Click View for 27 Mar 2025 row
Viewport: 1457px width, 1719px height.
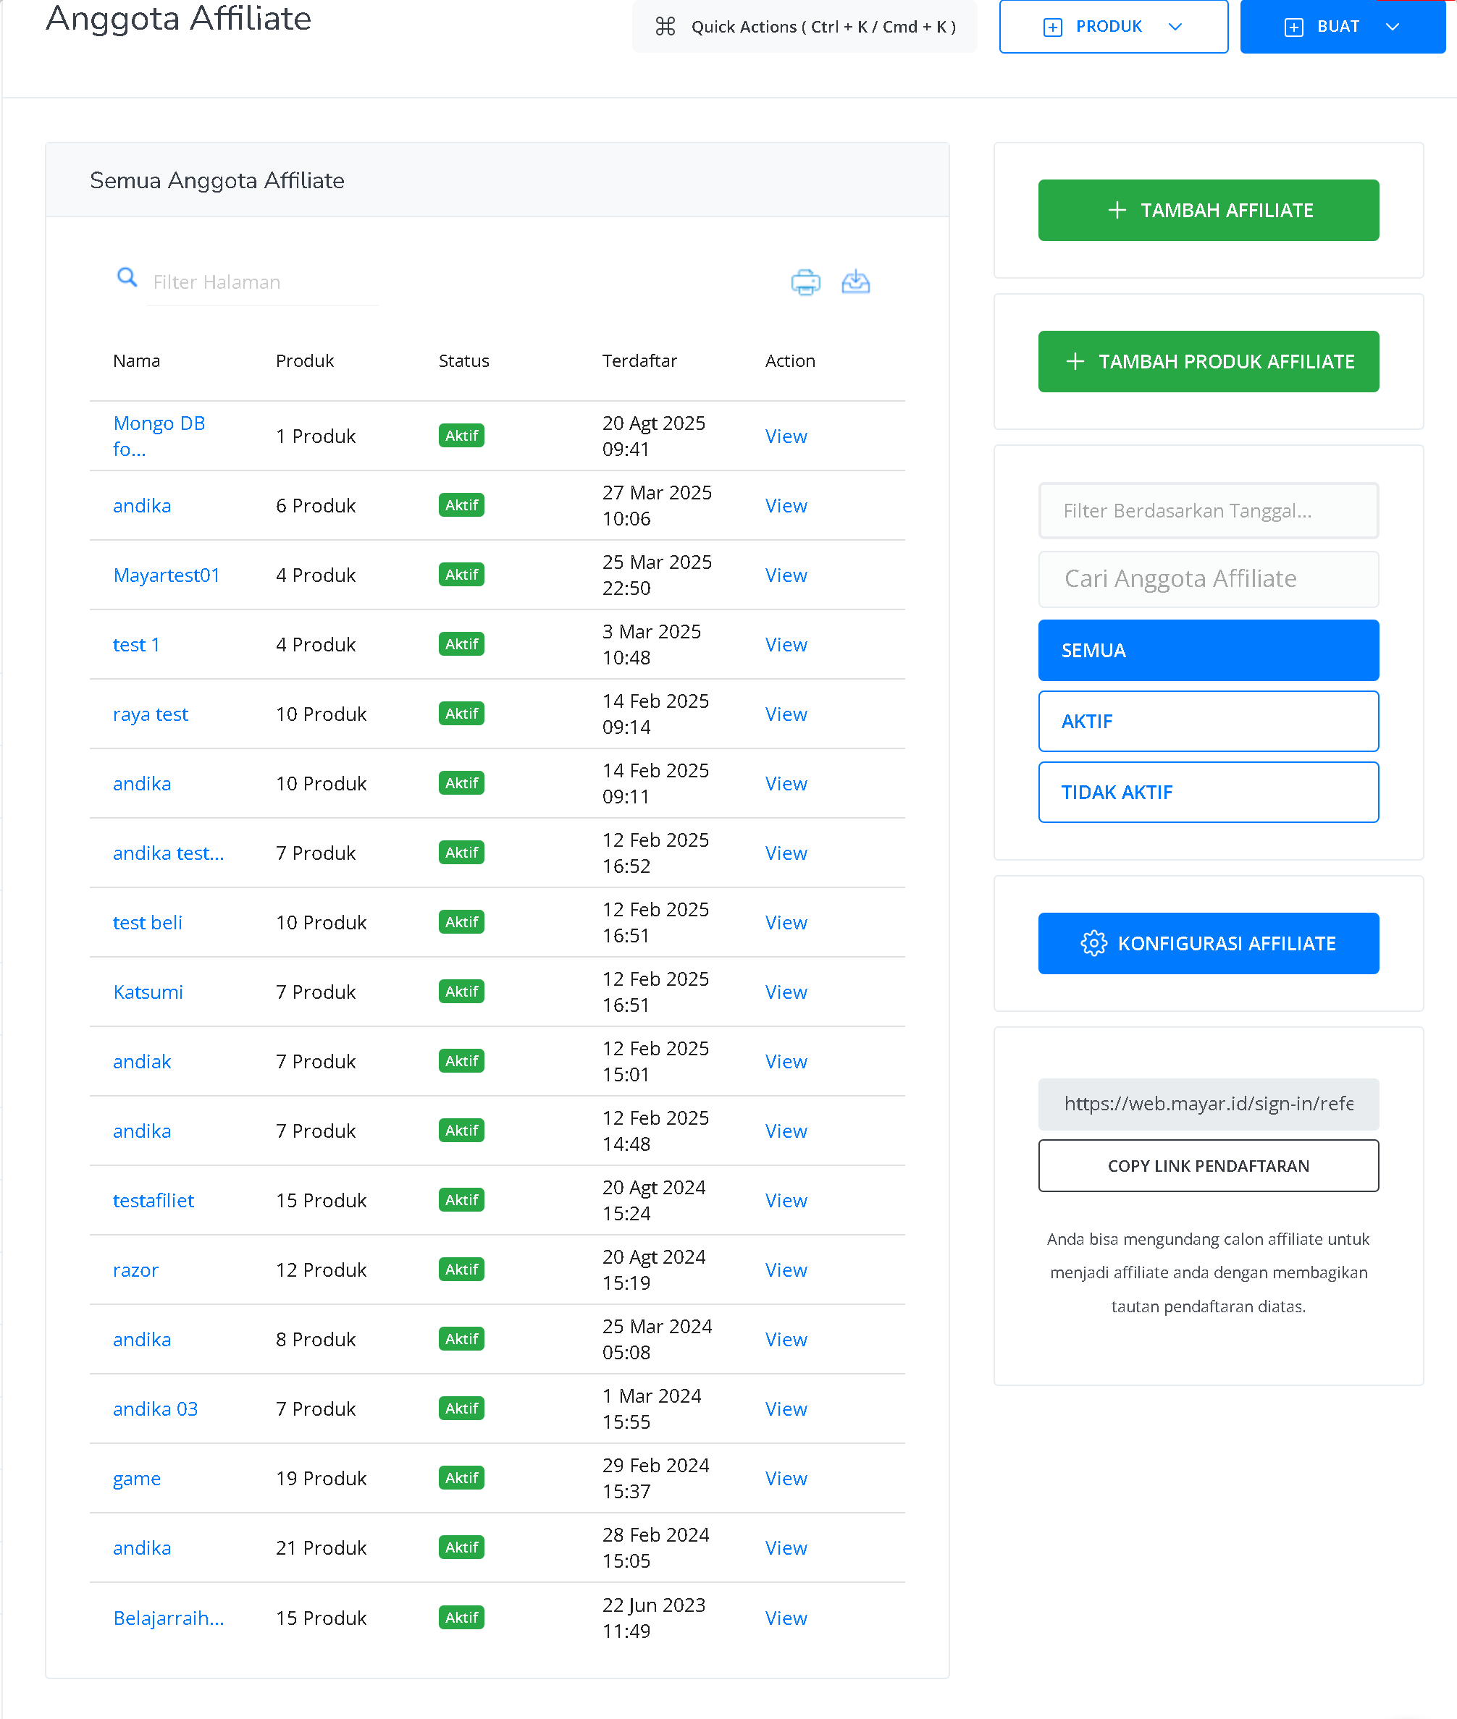pyautogui.click(x=786, y=505)
